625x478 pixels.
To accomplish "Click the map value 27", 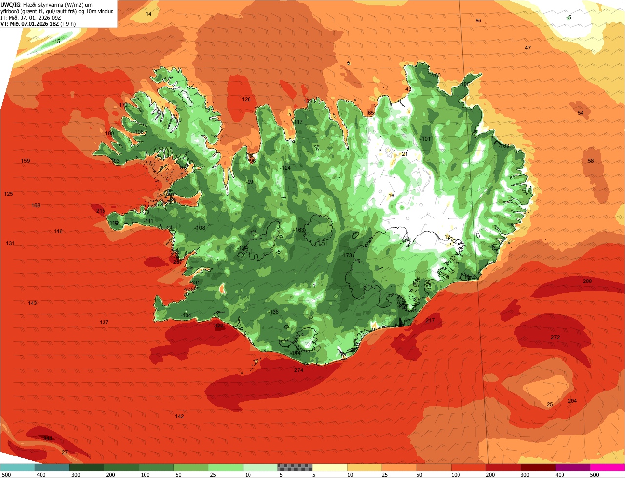I will [x=65, y=453].
